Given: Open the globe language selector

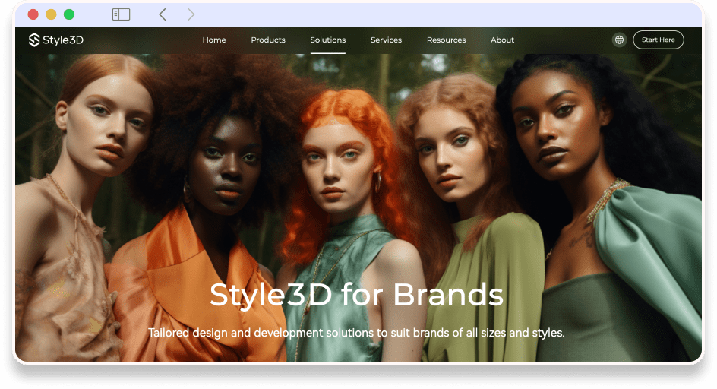Looking at the screenshot, I should tap(619, 40).
